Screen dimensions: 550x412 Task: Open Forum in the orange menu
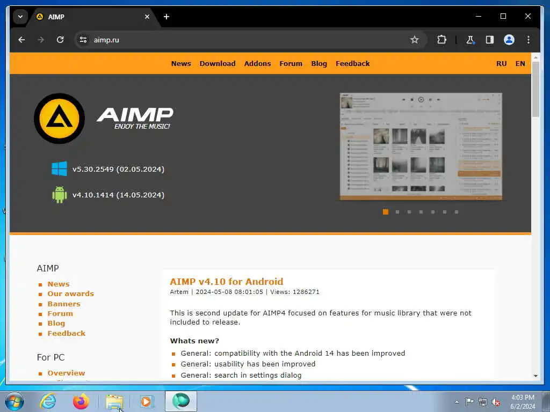291,63
